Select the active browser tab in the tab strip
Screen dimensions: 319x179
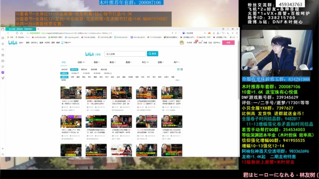point(20,29)
